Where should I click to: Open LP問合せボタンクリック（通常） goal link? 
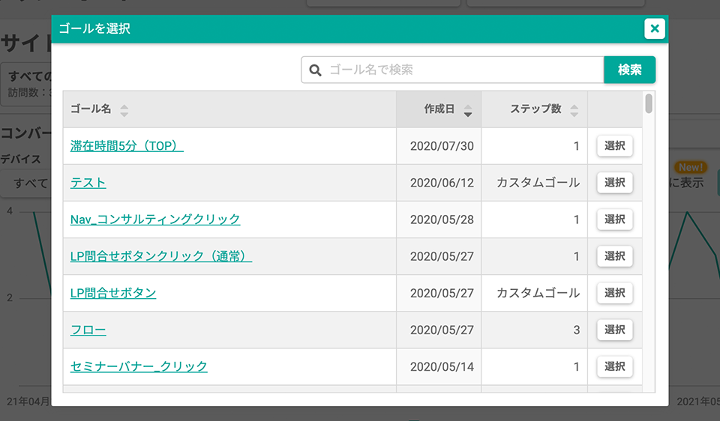[x=161, y=256]
